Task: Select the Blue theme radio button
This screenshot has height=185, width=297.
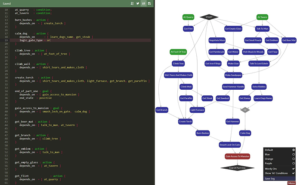Action: point(294,155)
